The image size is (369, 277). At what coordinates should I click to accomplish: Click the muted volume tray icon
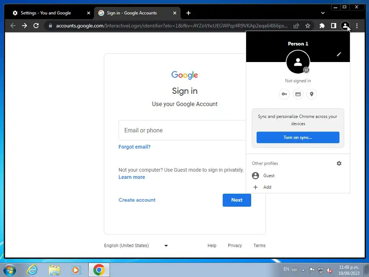(329, 270)
